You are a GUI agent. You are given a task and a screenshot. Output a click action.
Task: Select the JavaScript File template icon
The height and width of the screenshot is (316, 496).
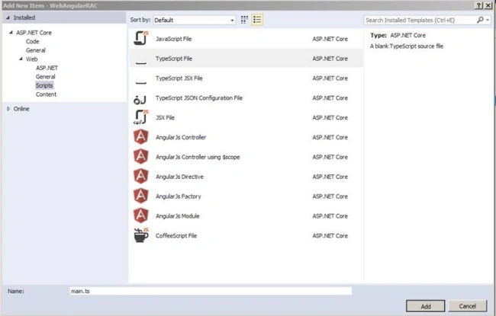click(140, 39)
